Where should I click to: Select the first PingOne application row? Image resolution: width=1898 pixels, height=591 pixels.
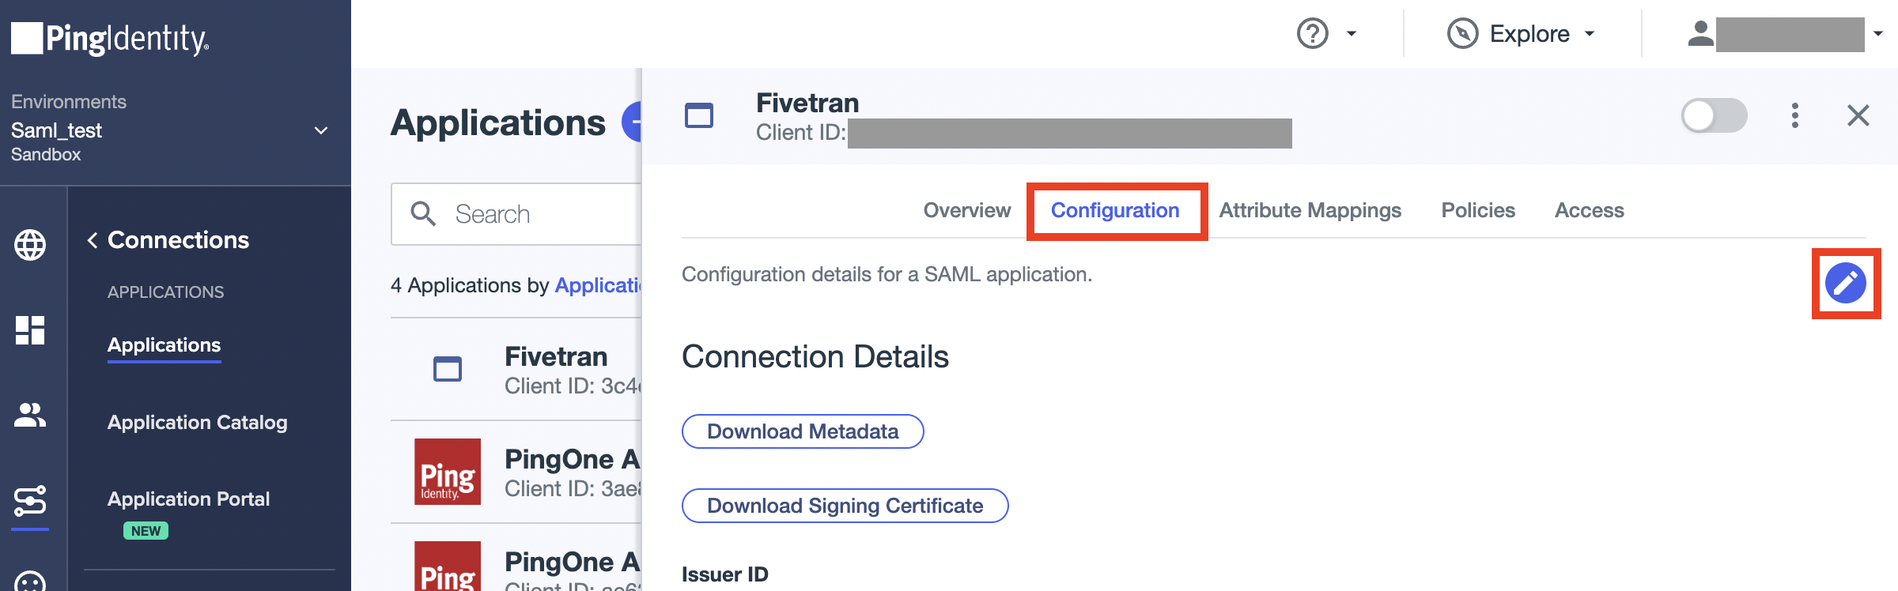516,472
